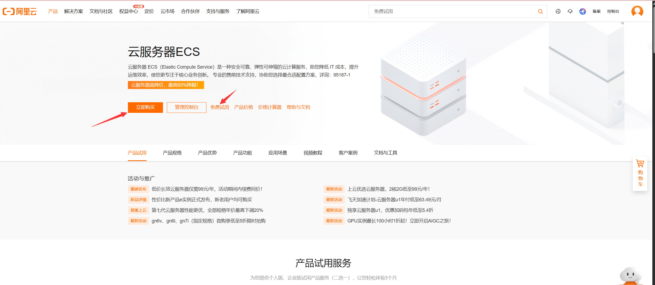Open the 价格计算器 link
This screenshot has width=655, height=285.
(270, 107)
